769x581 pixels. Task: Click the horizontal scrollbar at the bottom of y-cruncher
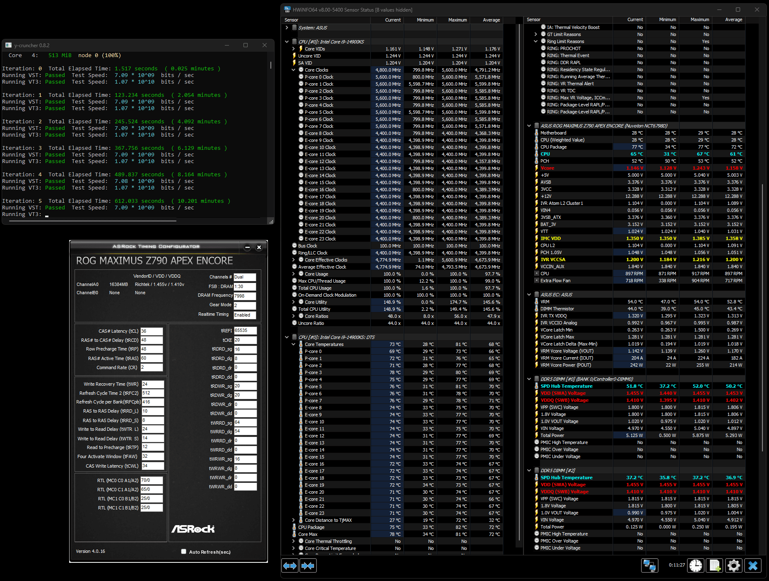click(x=93, y=221)
